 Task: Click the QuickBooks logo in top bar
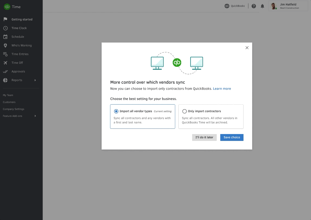[227, 6]
